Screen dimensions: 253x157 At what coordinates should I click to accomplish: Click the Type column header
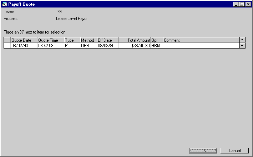72,40
